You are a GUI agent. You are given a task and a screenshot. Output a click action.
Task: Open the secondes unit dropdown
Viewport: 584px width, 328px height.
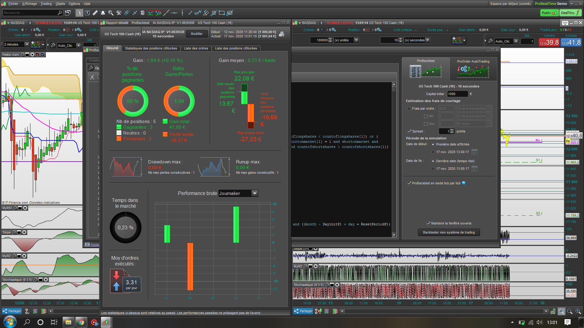(x=427, y=40)
